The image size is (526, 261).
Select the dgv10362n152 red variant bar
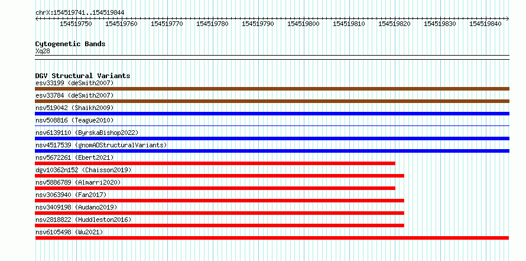pyautogui.click(x=220, y=176)
